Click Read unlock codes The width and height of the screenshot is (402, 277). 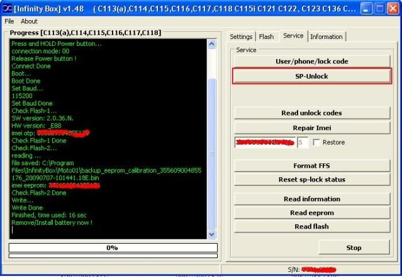312,113
